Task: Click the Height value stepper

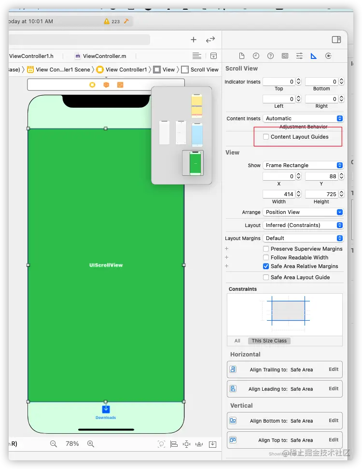Action: coord(342,194)
